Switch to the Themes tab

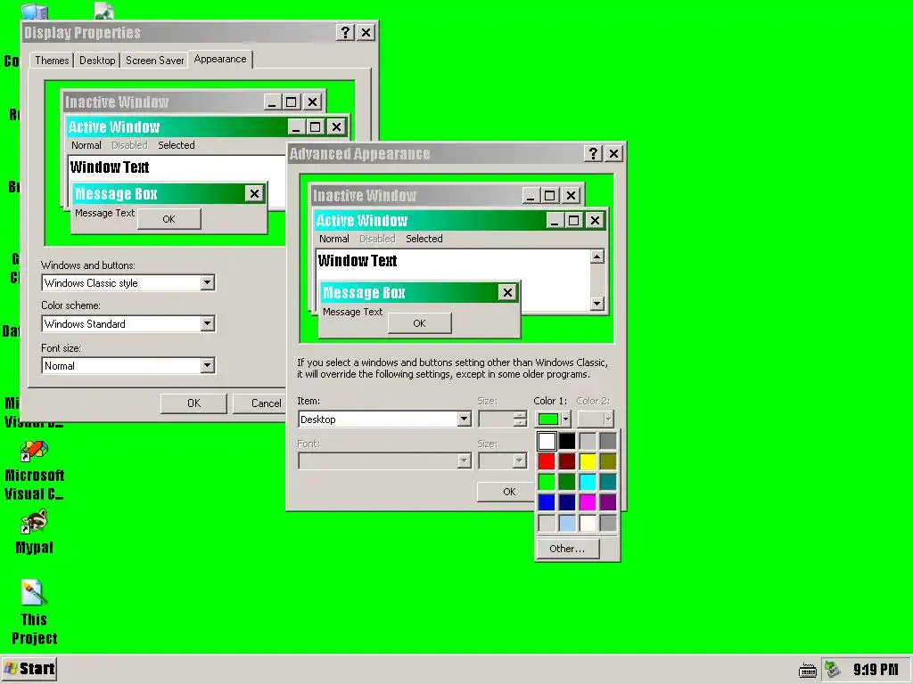pyautogui.click(x=52, y=61)
